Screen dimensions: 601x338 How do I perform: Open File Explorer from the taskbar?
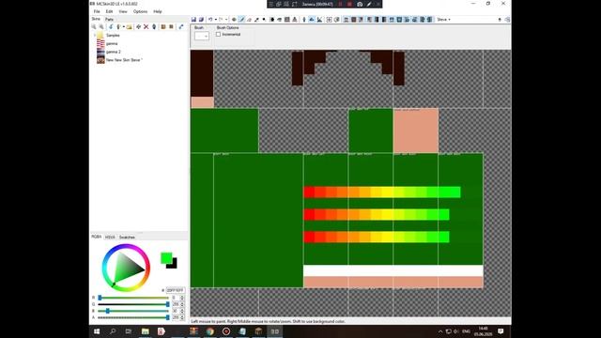tap(146, 331)
